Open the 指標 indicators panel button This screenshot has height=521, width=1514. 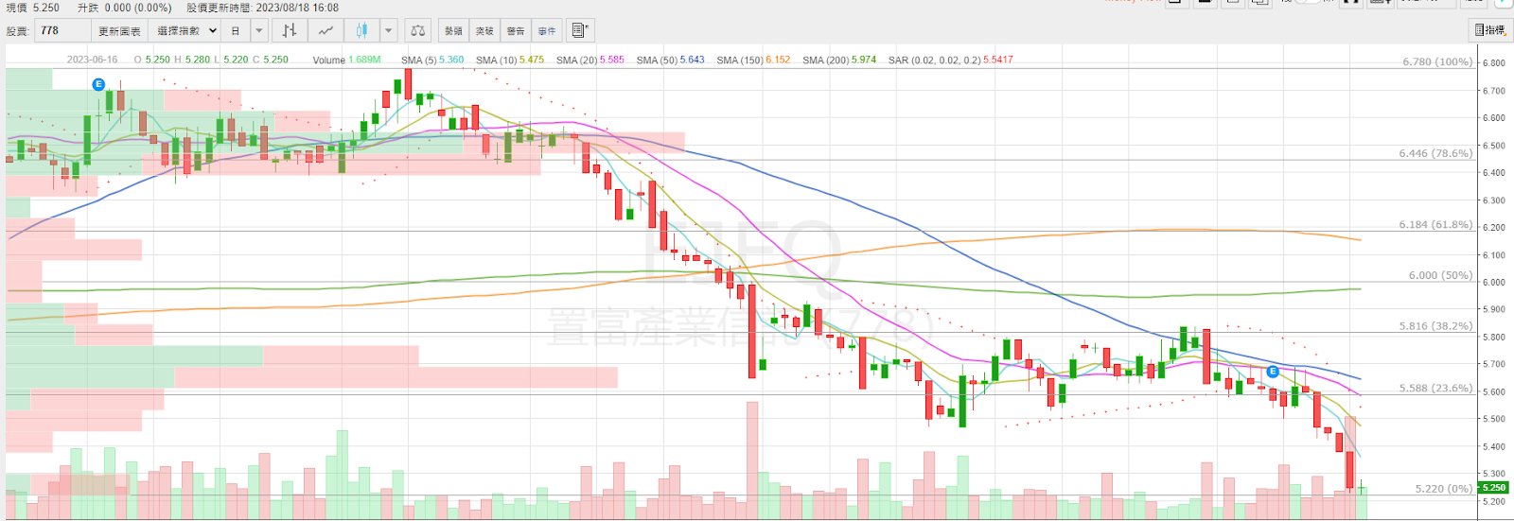point(1490,30)
